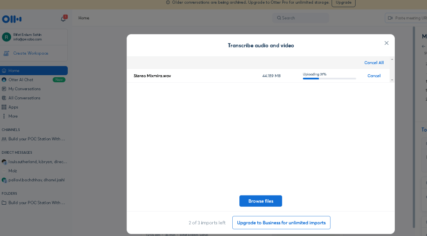Click the camera icon in Paste meeting URL
Viewport: 427px width, 236px height.
pos(390,18)
